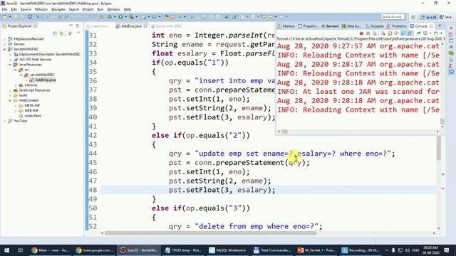456x256 pixels.
Task: Open the Data Source Explorer tab
Action: 351,26
